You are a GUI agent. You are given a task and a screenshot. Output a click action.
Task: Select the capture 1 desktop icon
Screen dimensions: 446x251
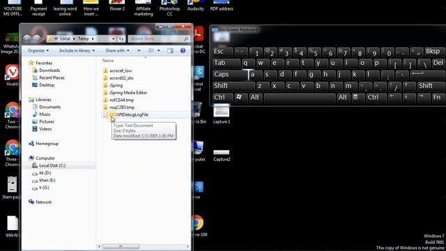[x=222, y=114]
